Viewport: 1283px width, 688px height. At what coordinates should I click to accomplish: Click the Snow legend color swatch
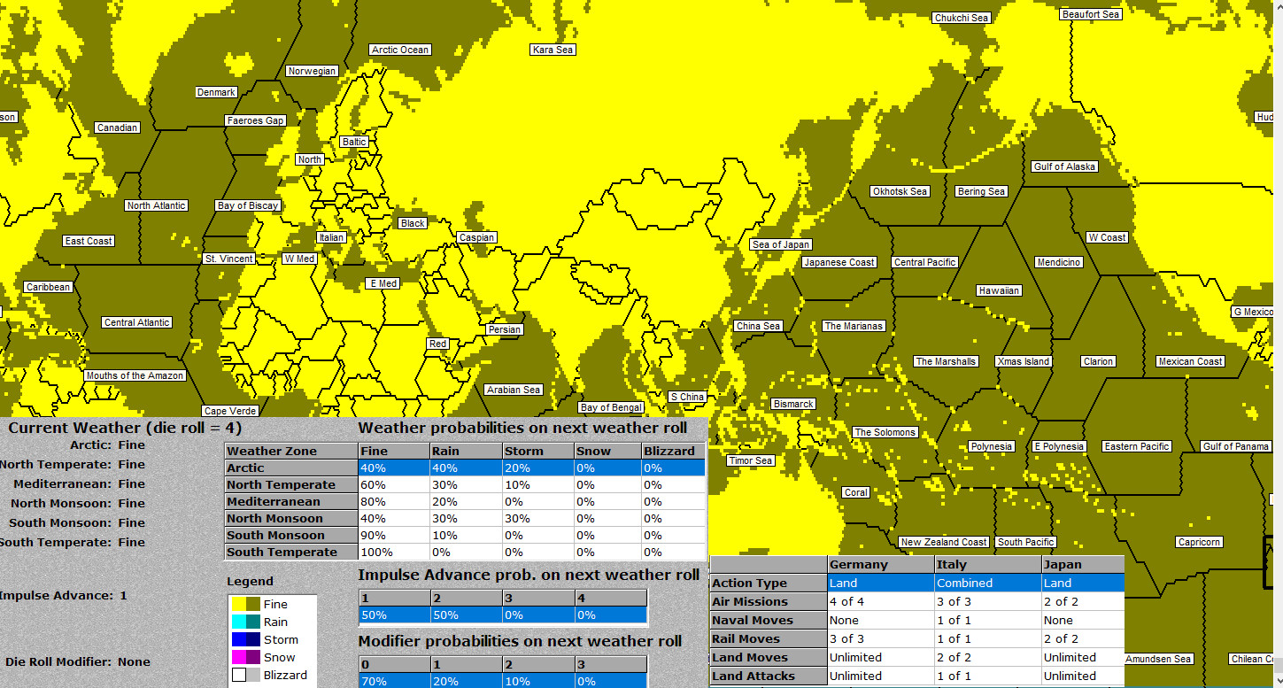pyautogui.click(x=246, y=657)
